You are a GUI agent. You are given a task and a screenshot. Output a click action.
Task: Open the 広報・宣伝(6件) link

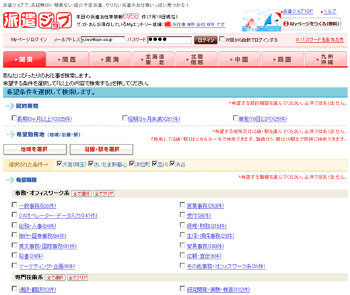click(x=204, y=256)
